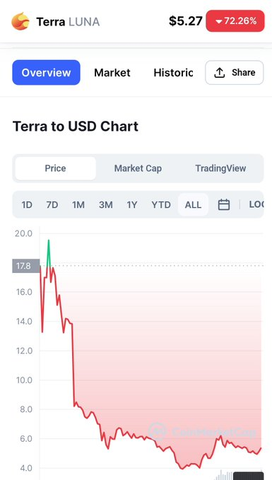Viewport: 272px width, 480px height.
Task: Select the YTD time range
Action: pos(161,205)
